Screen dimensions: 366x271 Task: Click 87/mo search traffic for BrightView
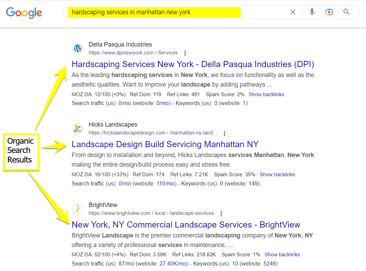click(126, 263)
